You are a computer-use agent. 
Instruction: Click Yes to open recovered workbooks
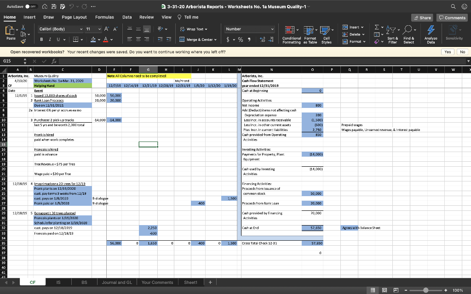(448, 52)
